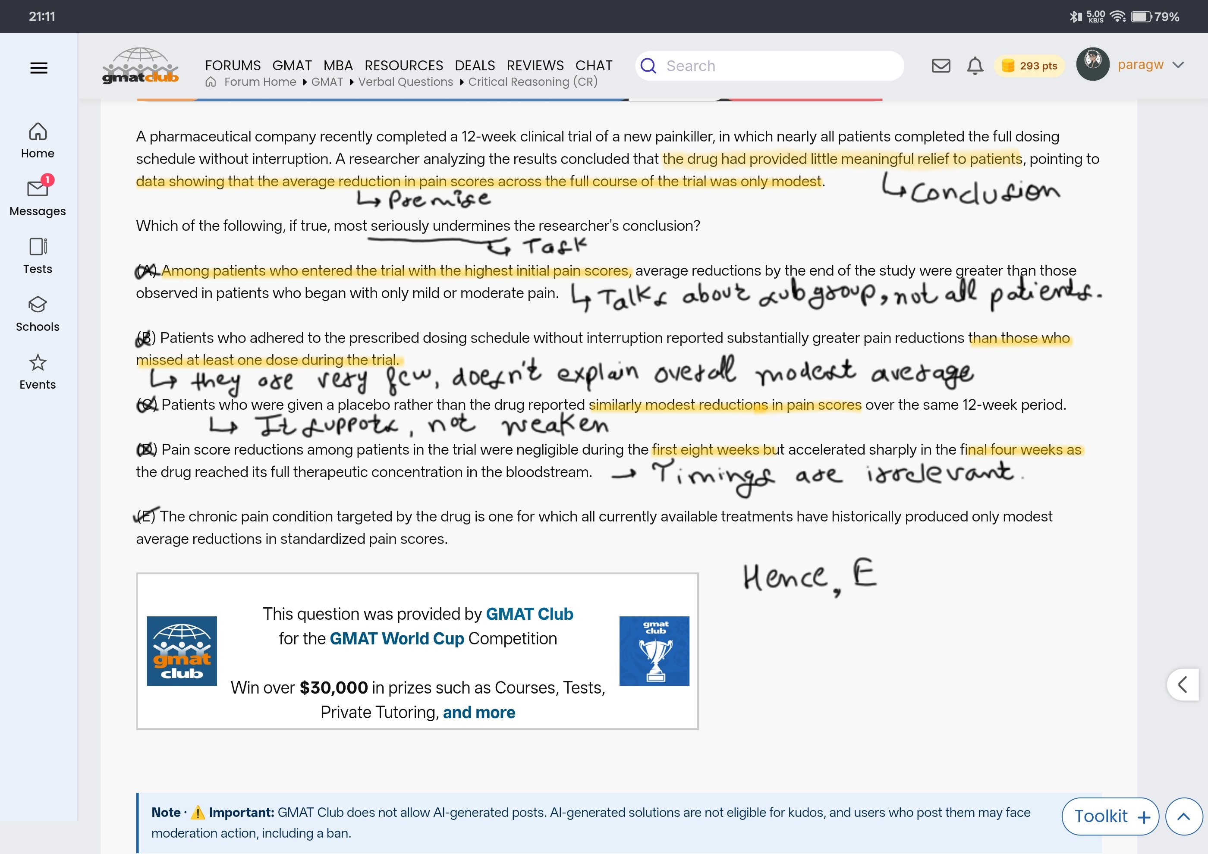Open the GMAT menu

click(292, 65)
